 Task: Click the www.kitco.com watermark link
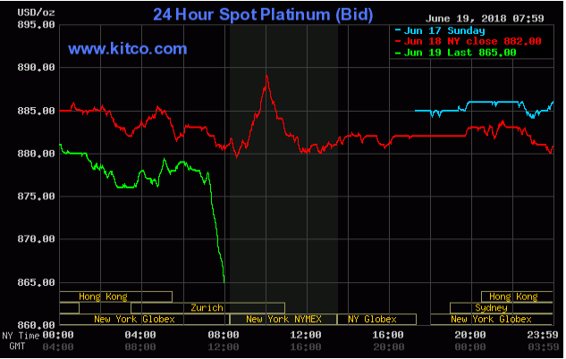pyautogui.click(x=128, y=48)
